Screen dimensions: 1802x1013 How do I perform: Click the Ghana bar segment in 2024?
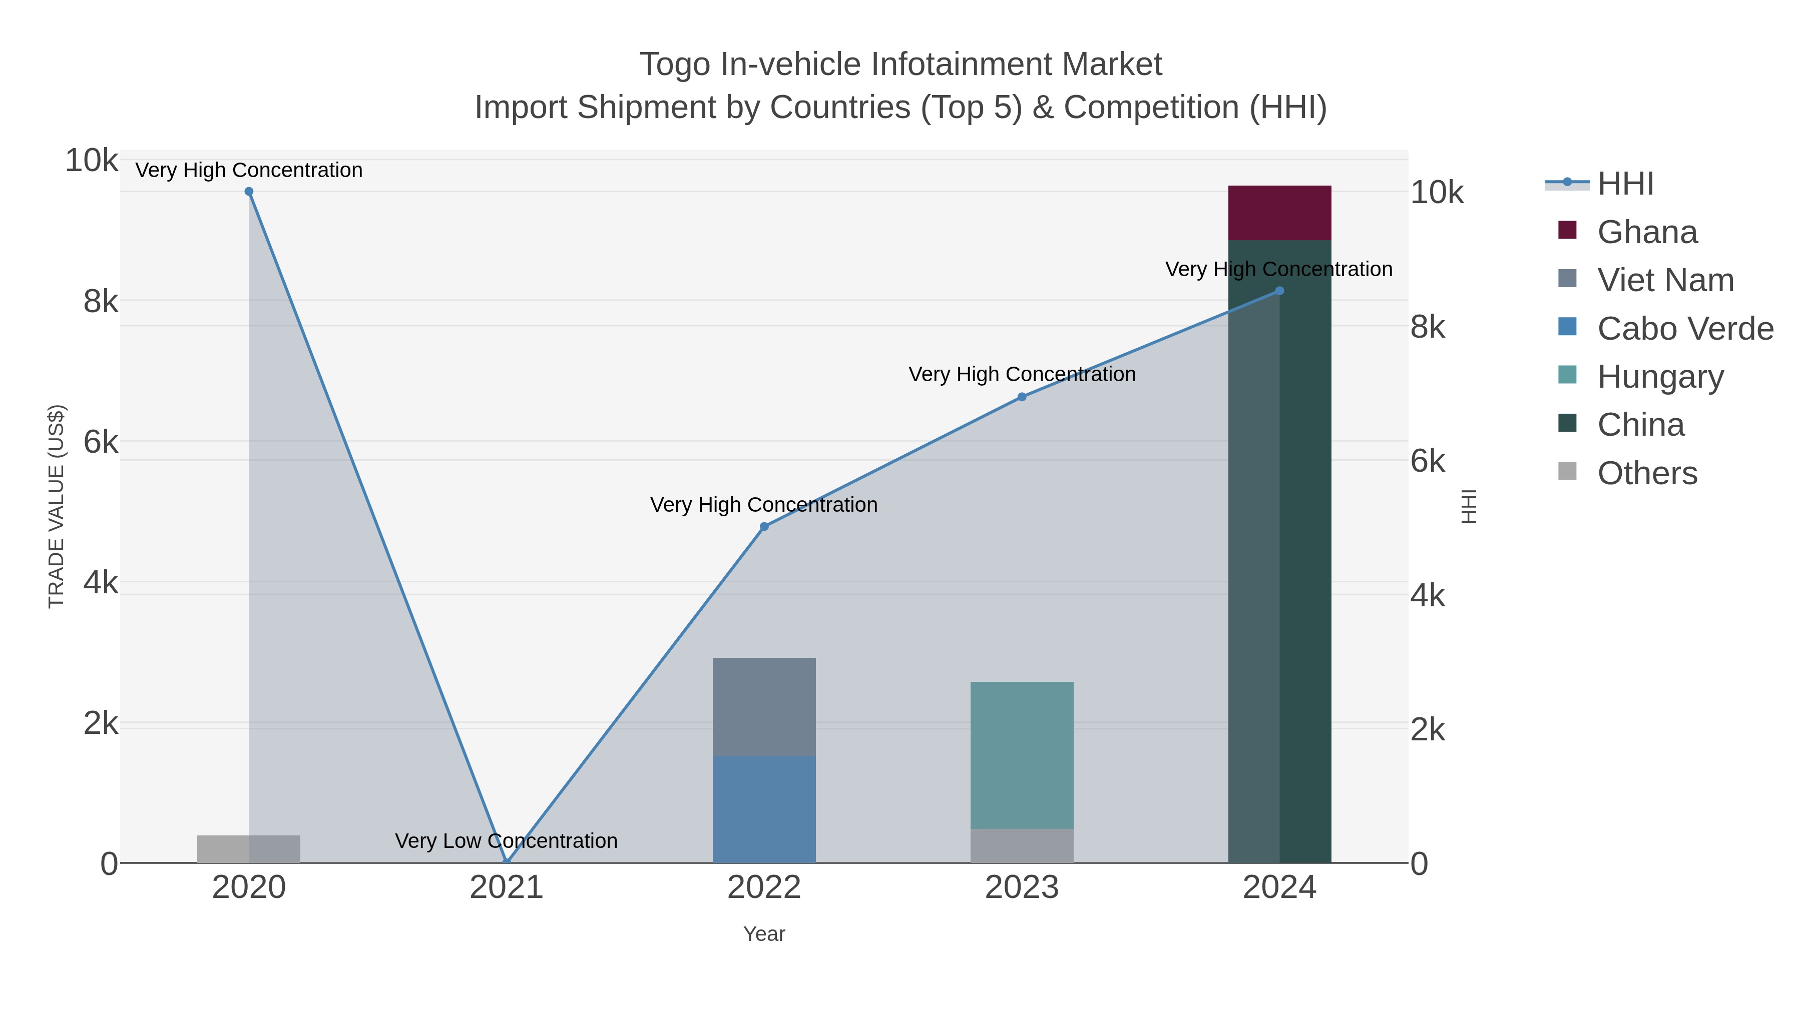(x=1279, y=213)
